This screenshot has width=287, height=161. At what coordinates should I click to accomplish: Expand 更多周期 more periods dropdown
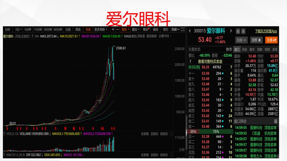coord(101,30)
